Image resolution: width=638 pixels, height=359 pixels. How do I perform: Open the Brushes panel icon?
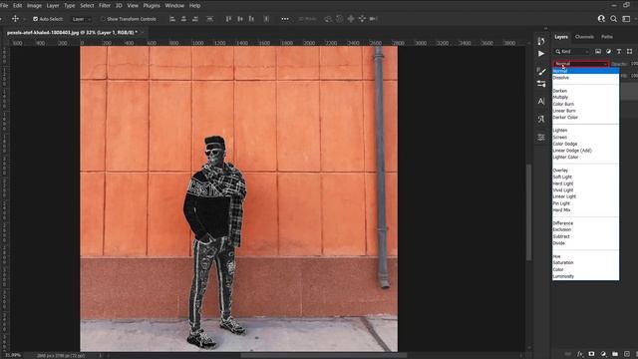(x=541, y=71)
